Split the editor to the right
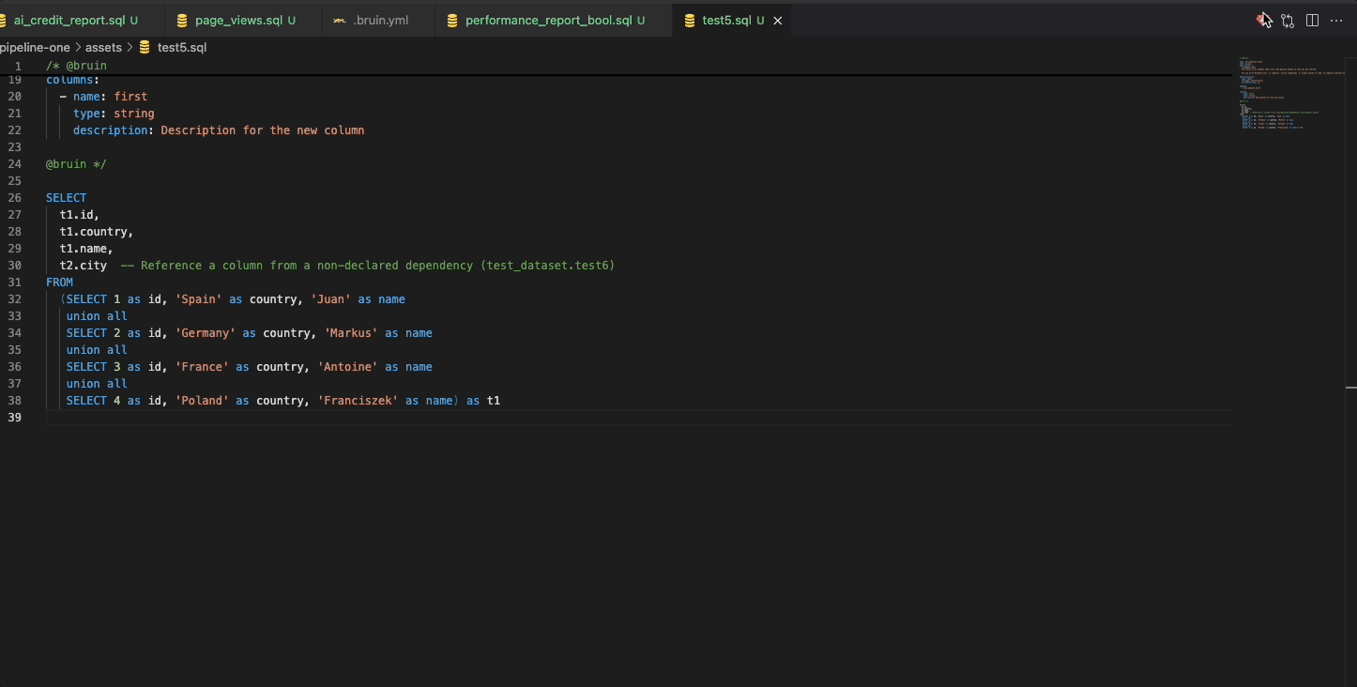 [1312, 21]
